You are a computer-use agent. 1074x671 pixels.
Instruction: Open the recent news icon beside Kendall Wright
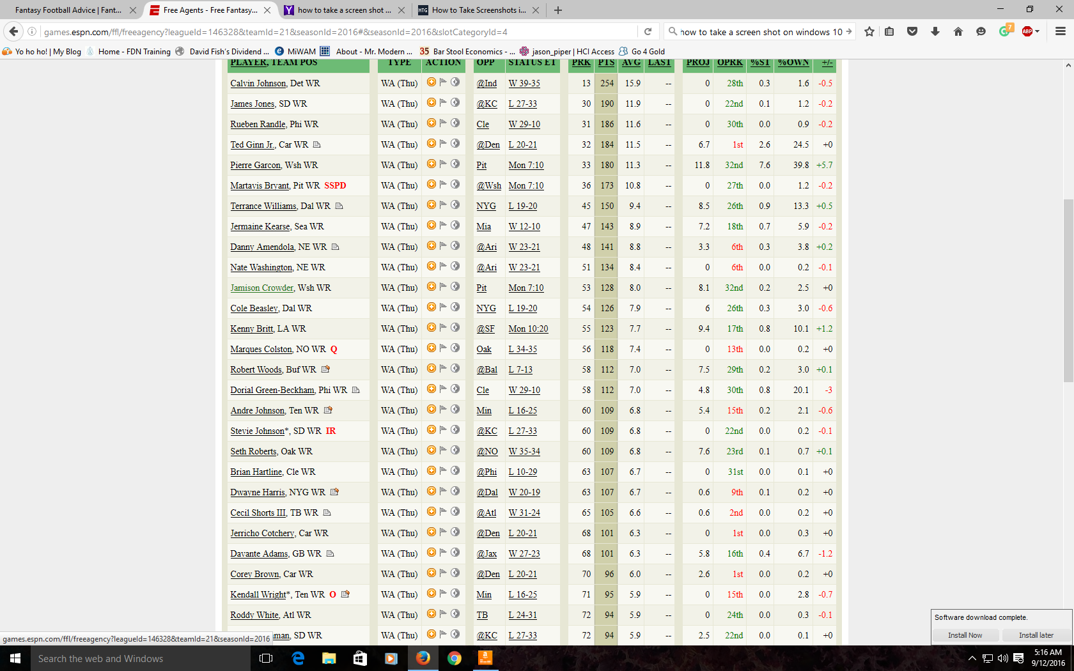pyautogui.click(x=346, y=594)
